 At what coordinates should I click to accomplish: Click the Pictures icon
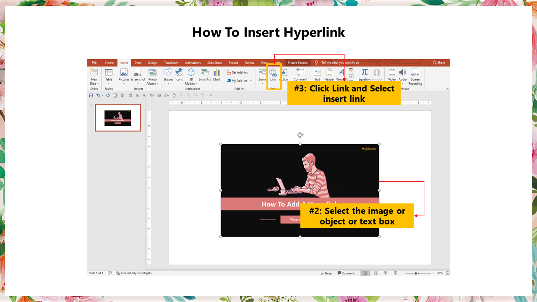[124, 72]
